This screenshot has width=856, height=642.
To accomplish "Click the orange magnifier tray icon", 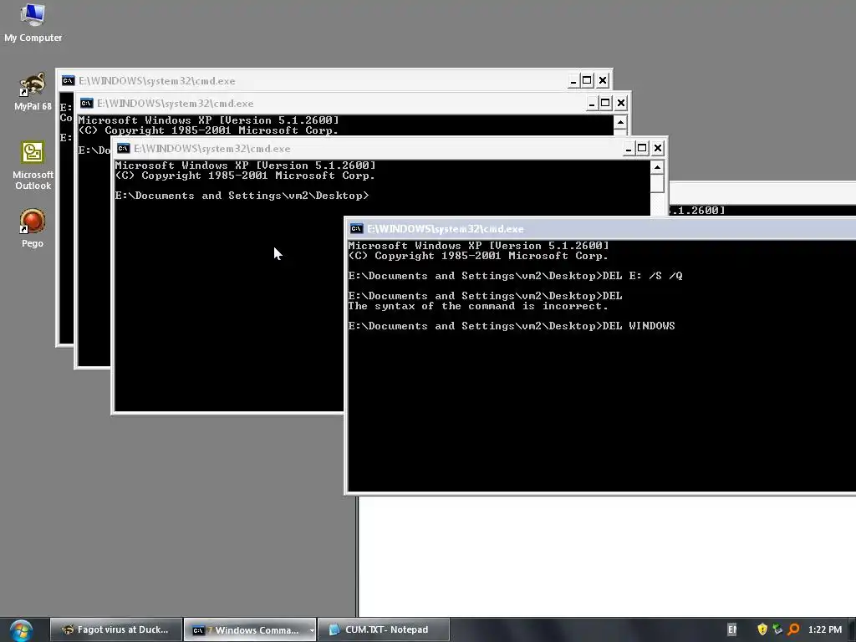I will (794, 629).
